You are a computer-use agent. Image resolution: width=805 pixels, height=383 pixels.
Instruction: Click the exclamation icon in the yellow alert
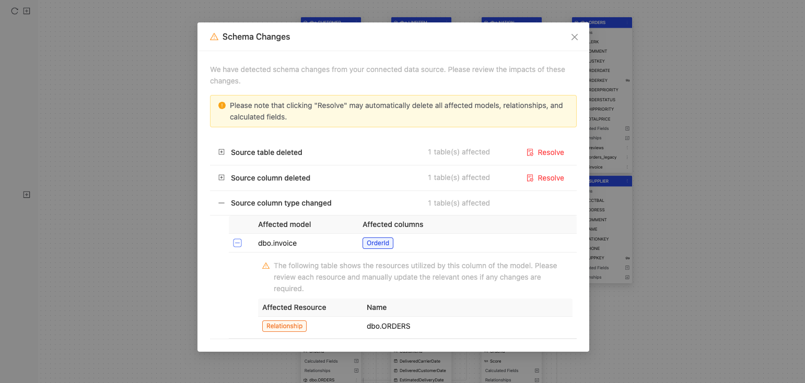[222, 105]
